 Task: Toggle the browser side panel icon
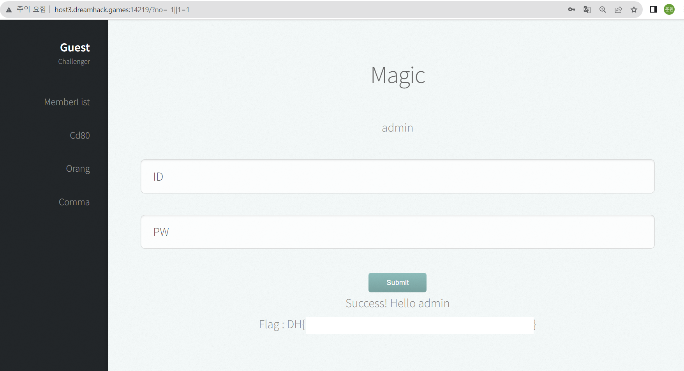[653, 9]
